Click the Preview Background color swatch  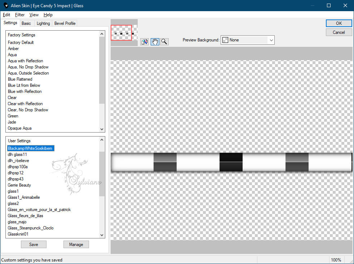coord(225,40)
